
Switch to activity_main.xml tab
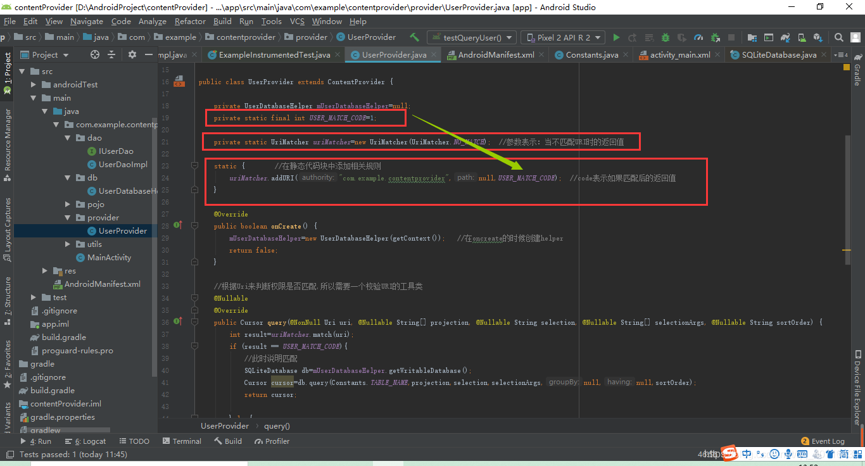(x=680, y=55)
